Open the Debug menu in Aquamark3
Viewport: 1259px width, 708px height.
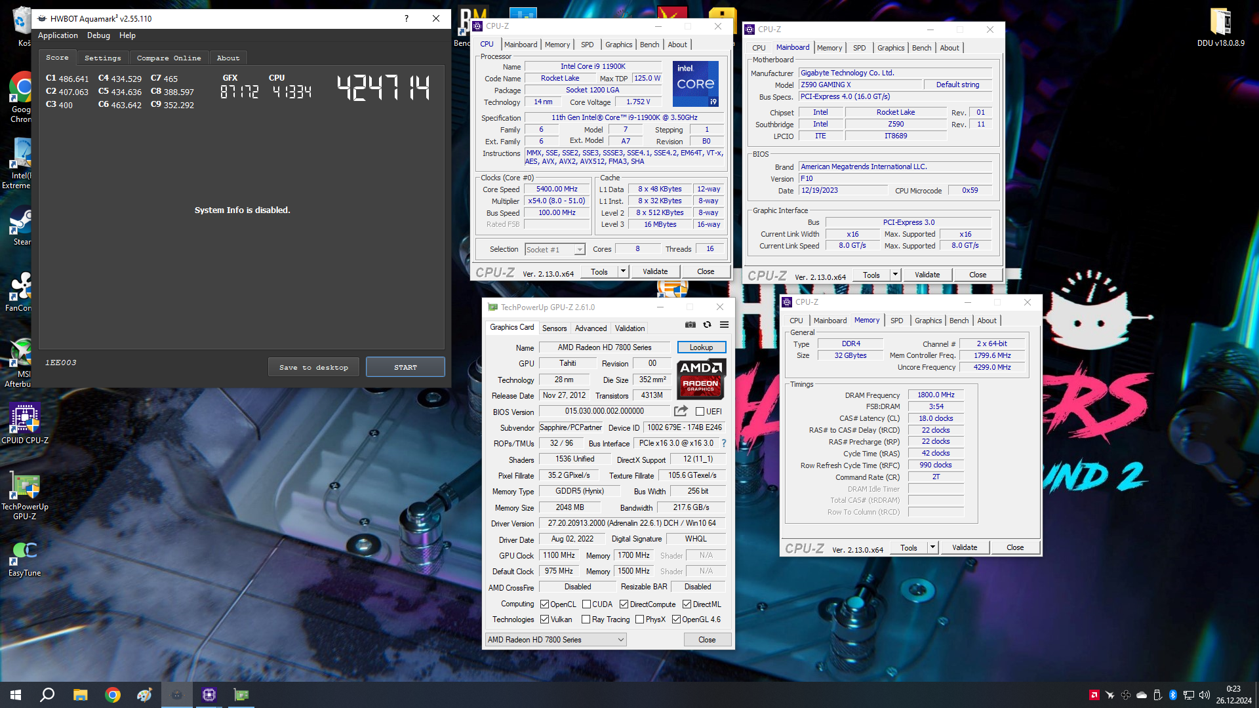(x=98, y=35)
